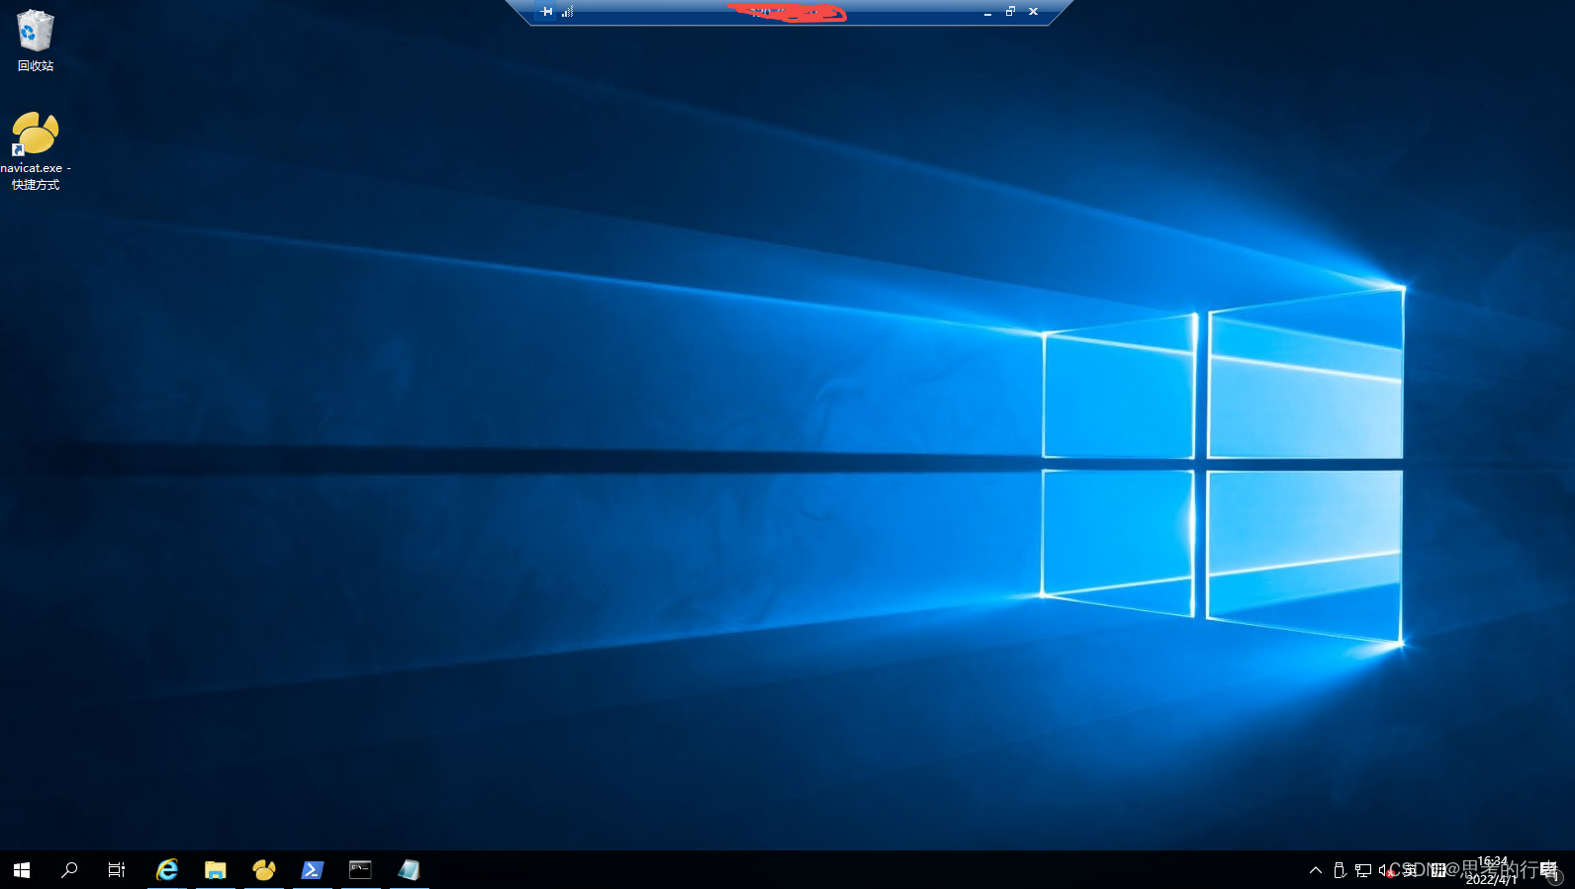Switch to Command Prompt window in taskbar
Image resolution: width=1575 pixels, height=889 pixels.
pyautogui.click(x=361, y=870)
